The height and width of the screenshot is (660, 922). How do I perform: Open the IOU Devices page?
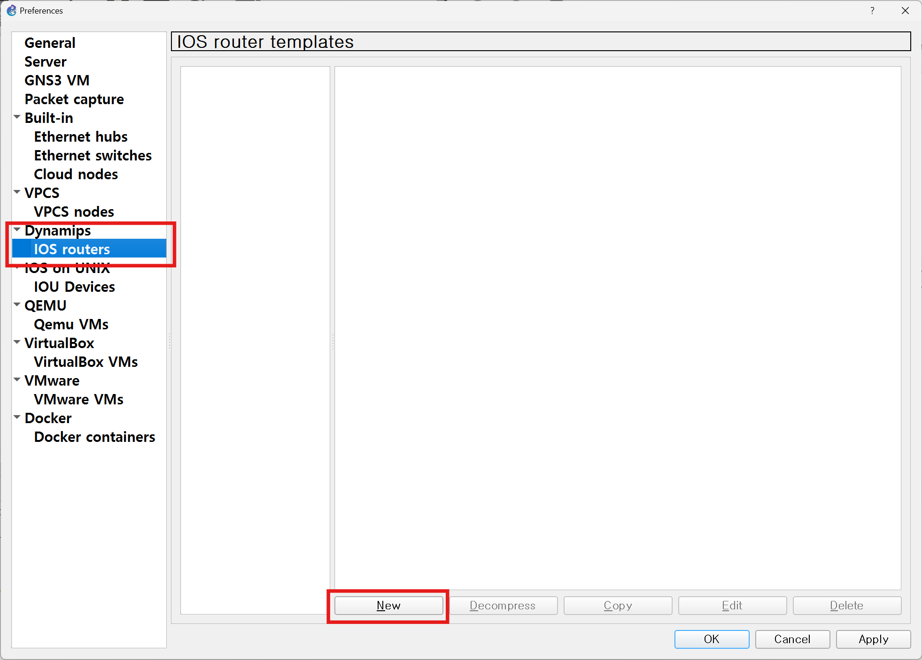tap(74, 287)
